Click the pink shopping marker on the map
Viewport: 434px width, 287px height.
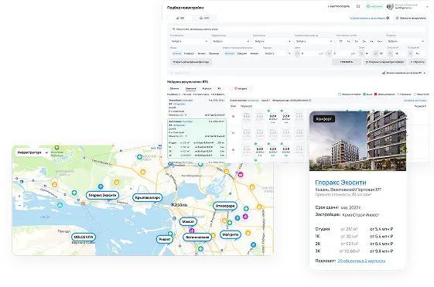point(241,175)
